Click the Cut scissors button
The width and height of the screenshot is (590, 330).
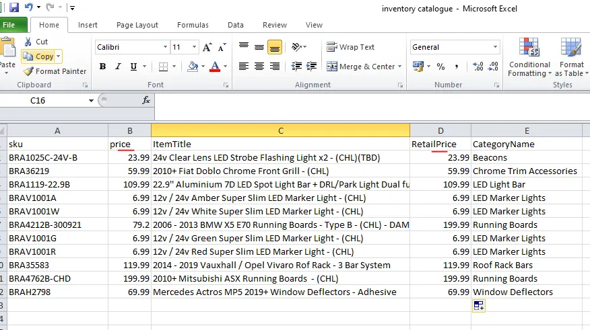(x=36, y=42)
